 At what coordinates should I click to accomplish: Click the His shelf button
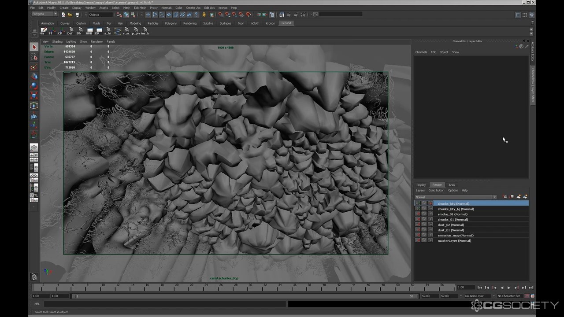(42, 31)
